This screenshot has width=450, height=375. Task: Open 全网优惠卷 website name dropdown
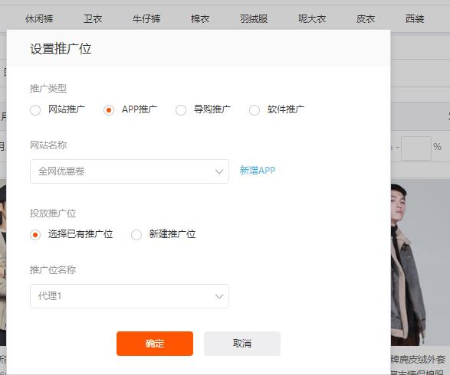pos(130,171)
